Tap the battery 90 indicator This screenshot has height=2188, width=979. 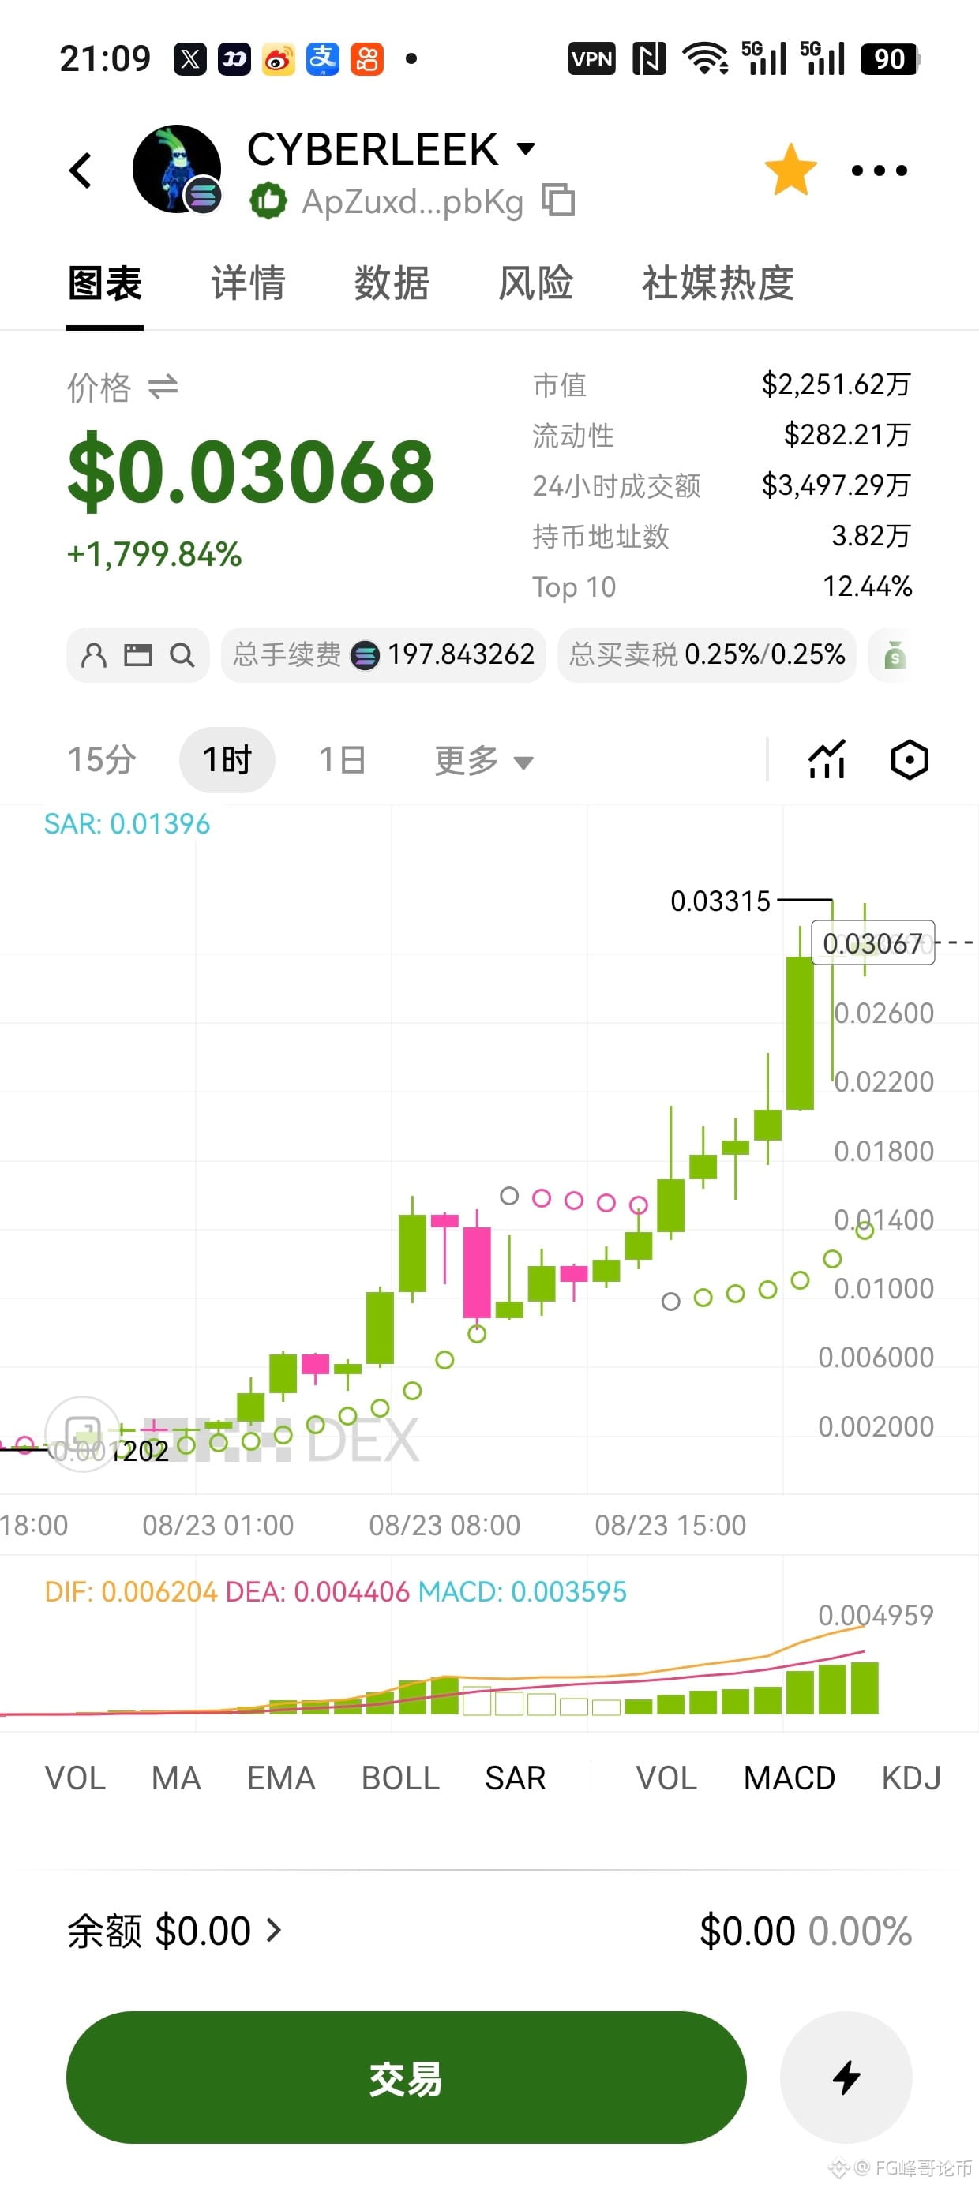click(x=891, y=58)
